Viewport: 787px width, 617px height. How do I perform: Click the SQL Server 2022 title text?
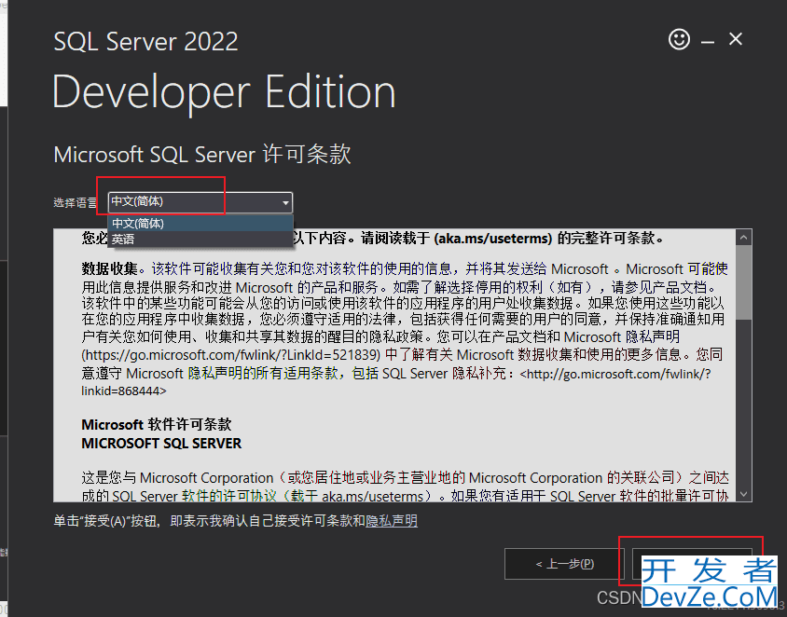click(x=145, y=41)
